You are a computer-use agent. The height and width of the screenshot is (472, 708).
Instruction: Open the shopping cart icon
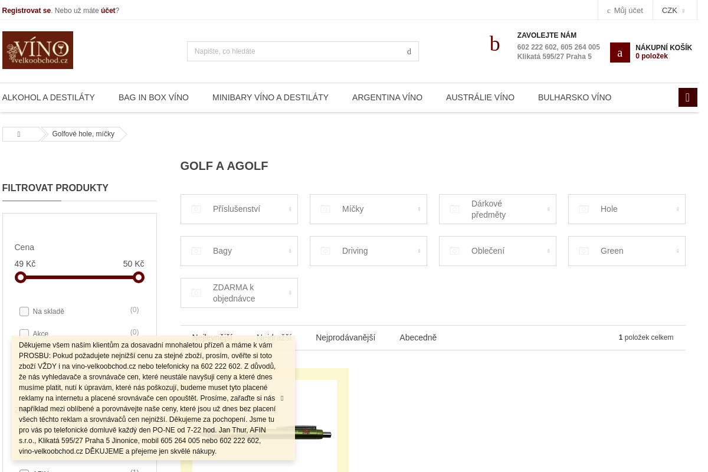click(x=620, y=53)
